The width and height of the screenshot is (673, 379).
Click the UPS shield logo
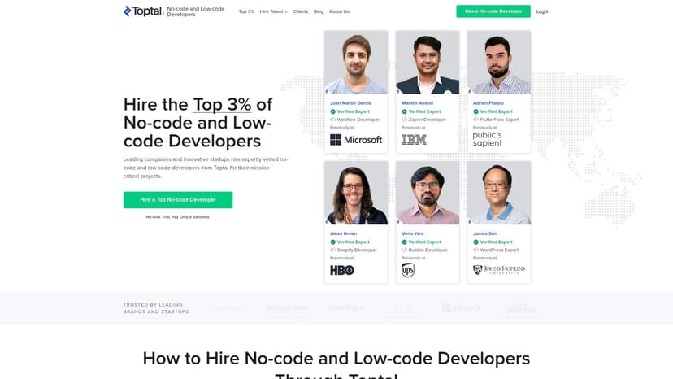point(408,270)
